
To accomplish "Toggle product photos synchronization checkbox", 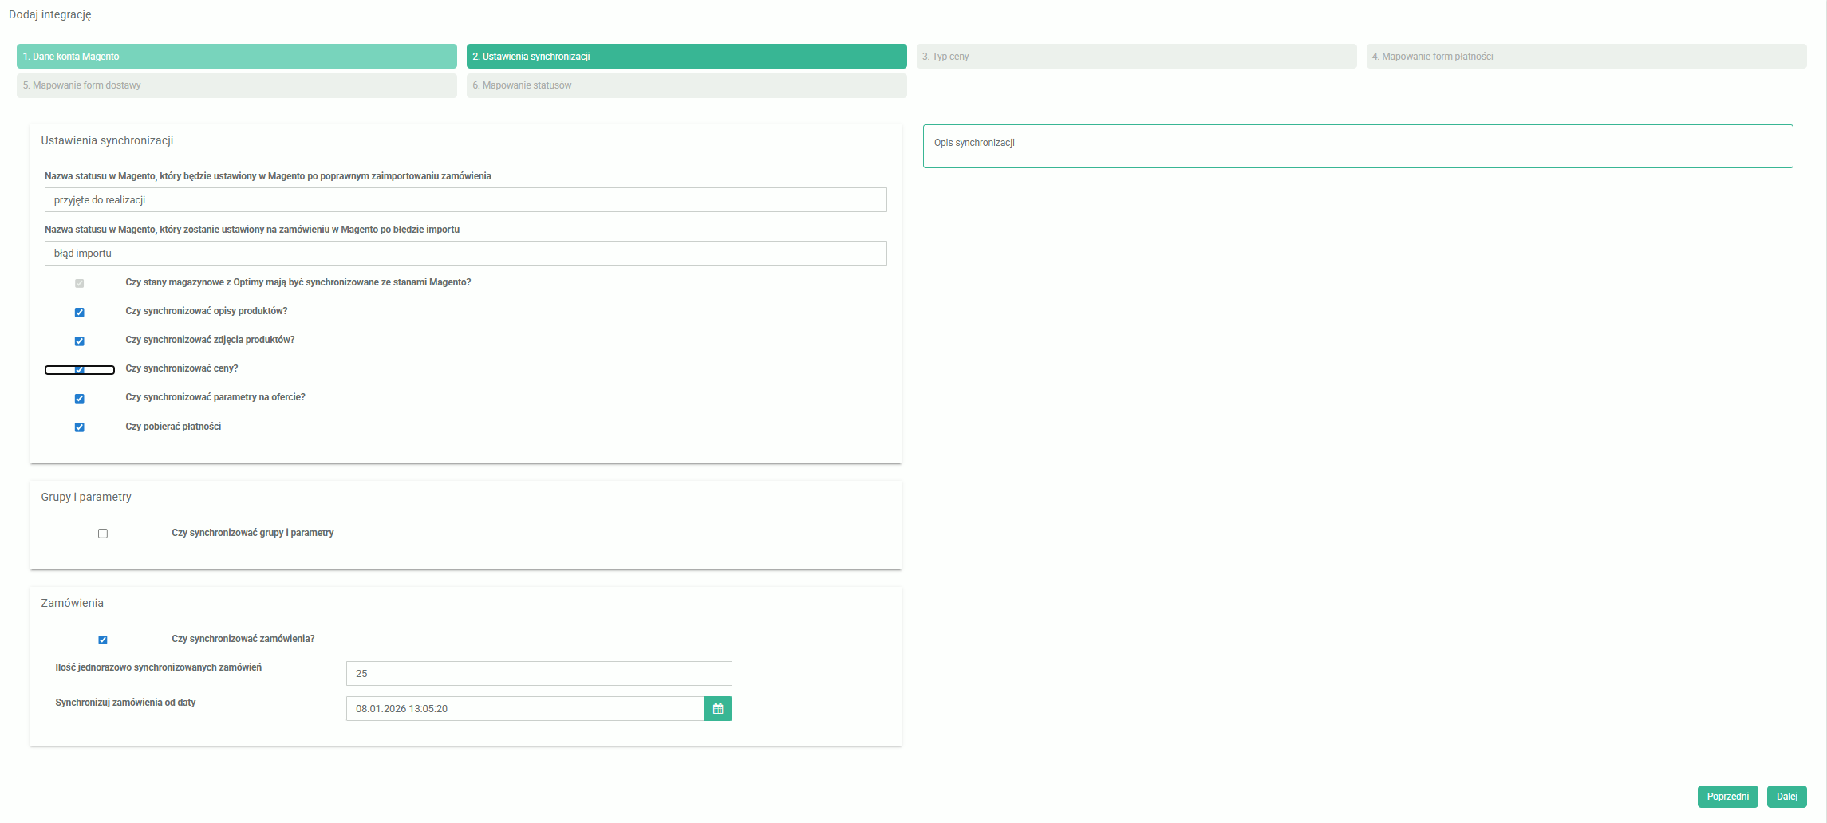I will [x=80, y=341].
